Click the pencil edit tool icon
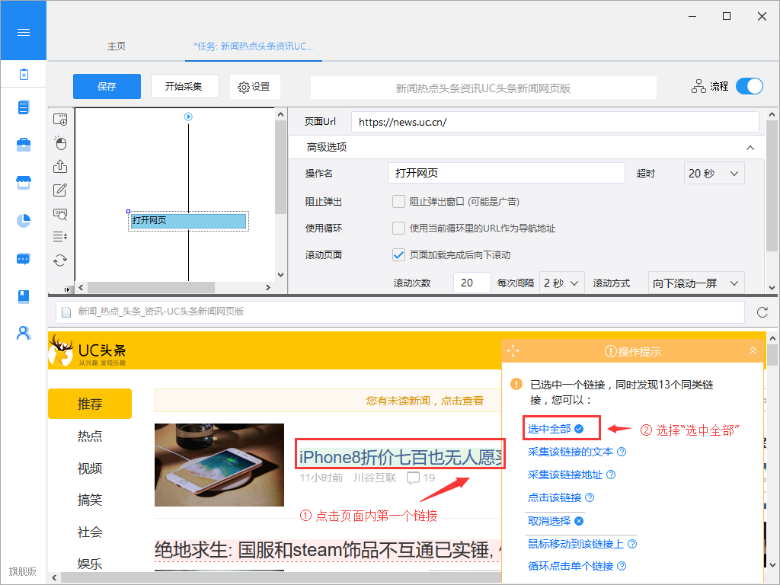The width and height of the screenshot is (780, 585). [x=60, y=190]
